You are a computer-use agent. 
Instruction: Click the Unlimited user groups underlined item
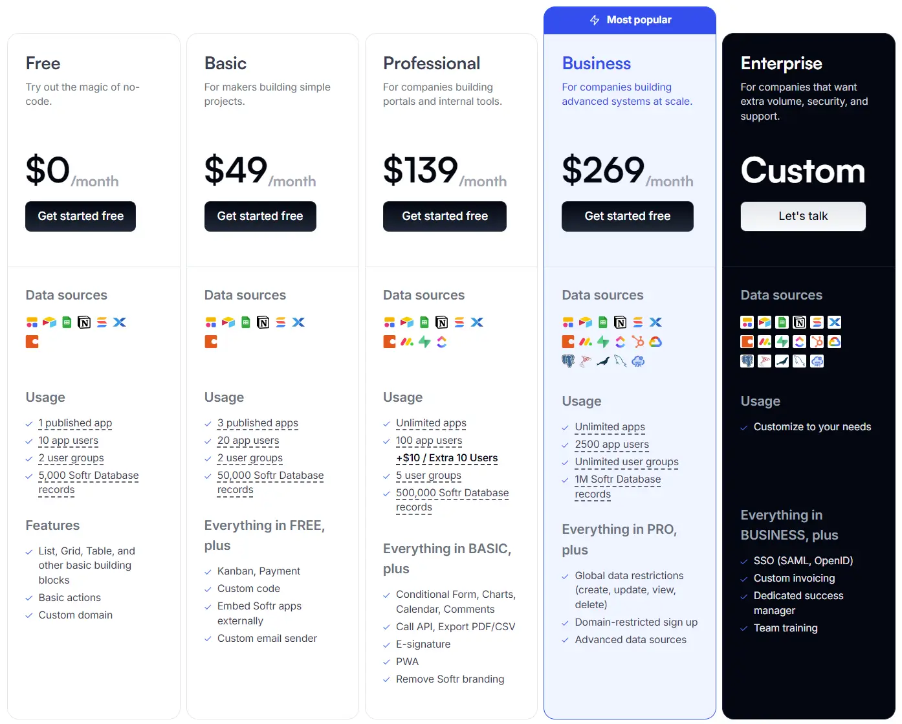627,462
